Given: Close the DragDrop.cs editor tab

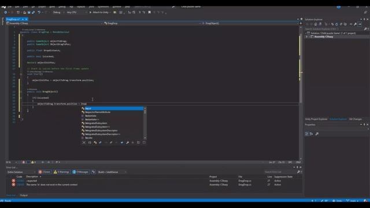Looking at the screenshot, I should pyautogui.click(x=26, y=19).
